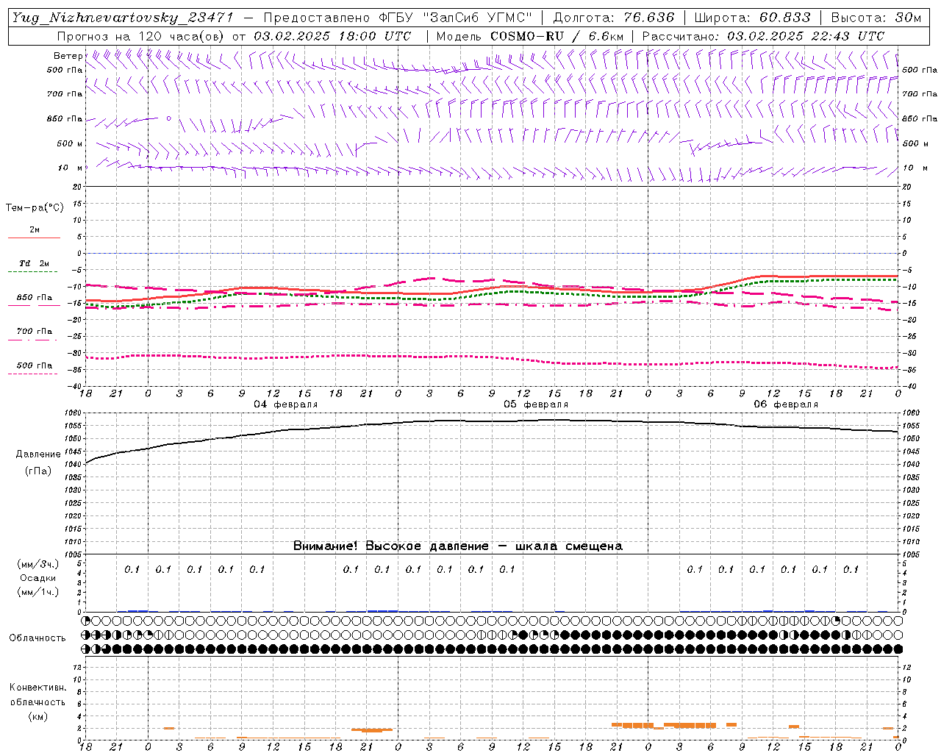
Task: Click the Высота: 30м header field
Action: tap(876, 18)
